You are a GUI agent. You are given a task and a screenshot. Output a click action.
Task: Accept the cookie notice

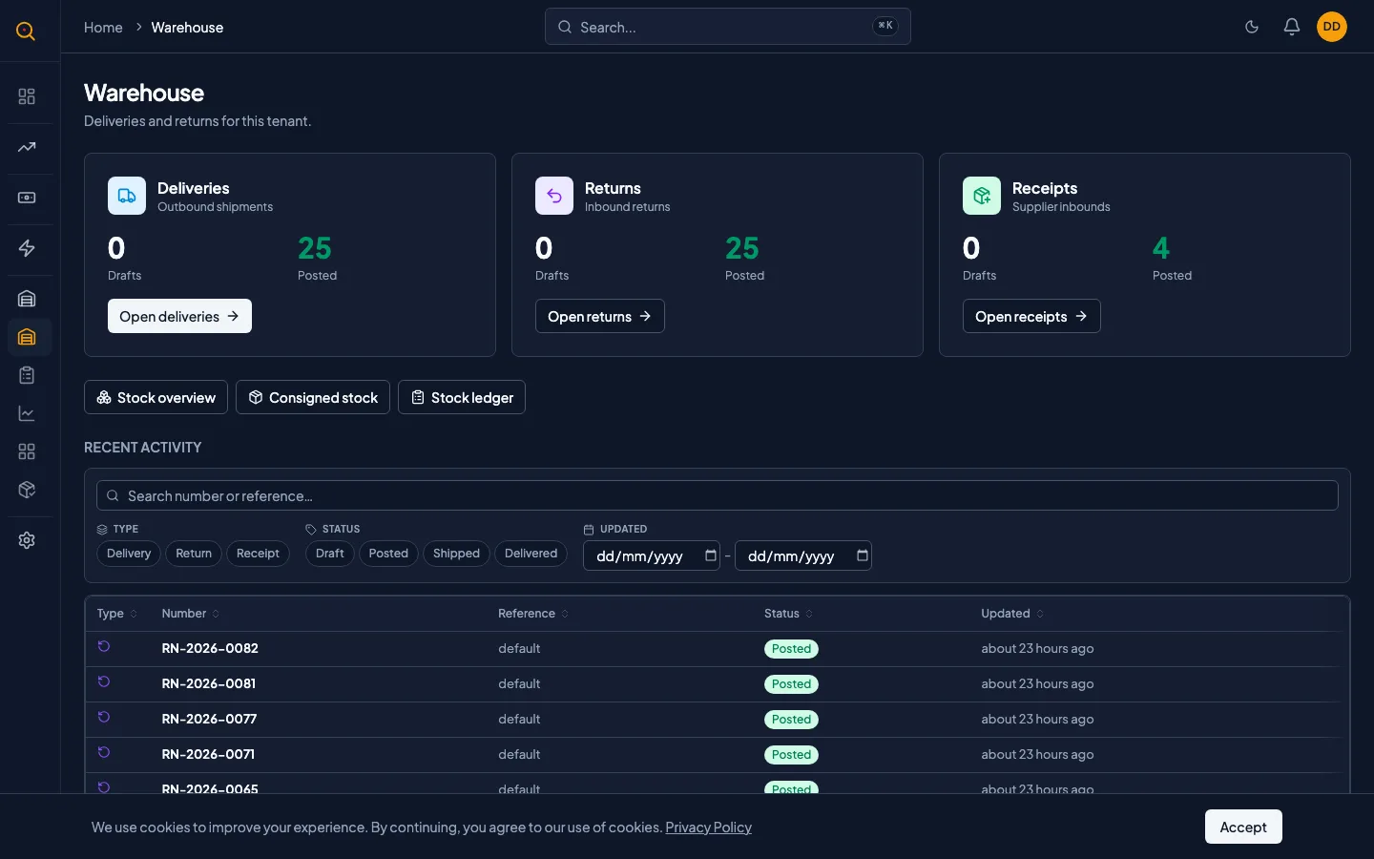click(x=1243, y=827)
